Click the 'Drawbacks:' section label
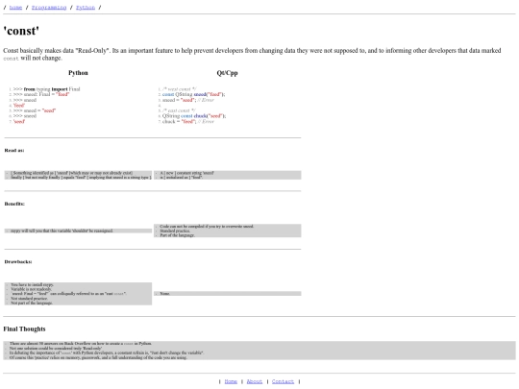This screenshot has width=519, height=389. 18,261
